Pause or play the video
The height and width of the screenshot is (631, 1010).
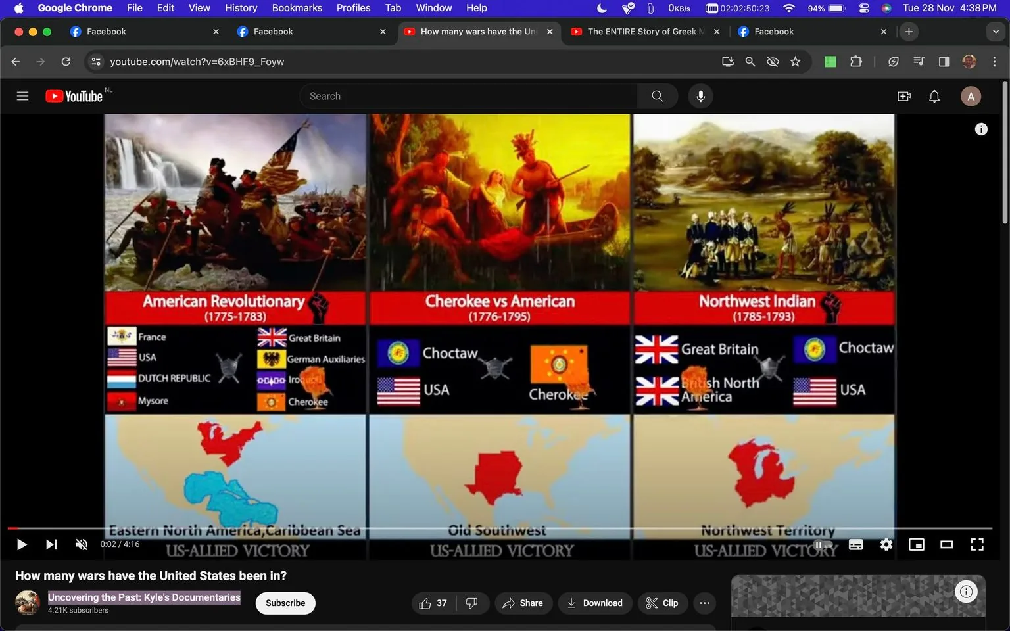(x=22, y=544)
